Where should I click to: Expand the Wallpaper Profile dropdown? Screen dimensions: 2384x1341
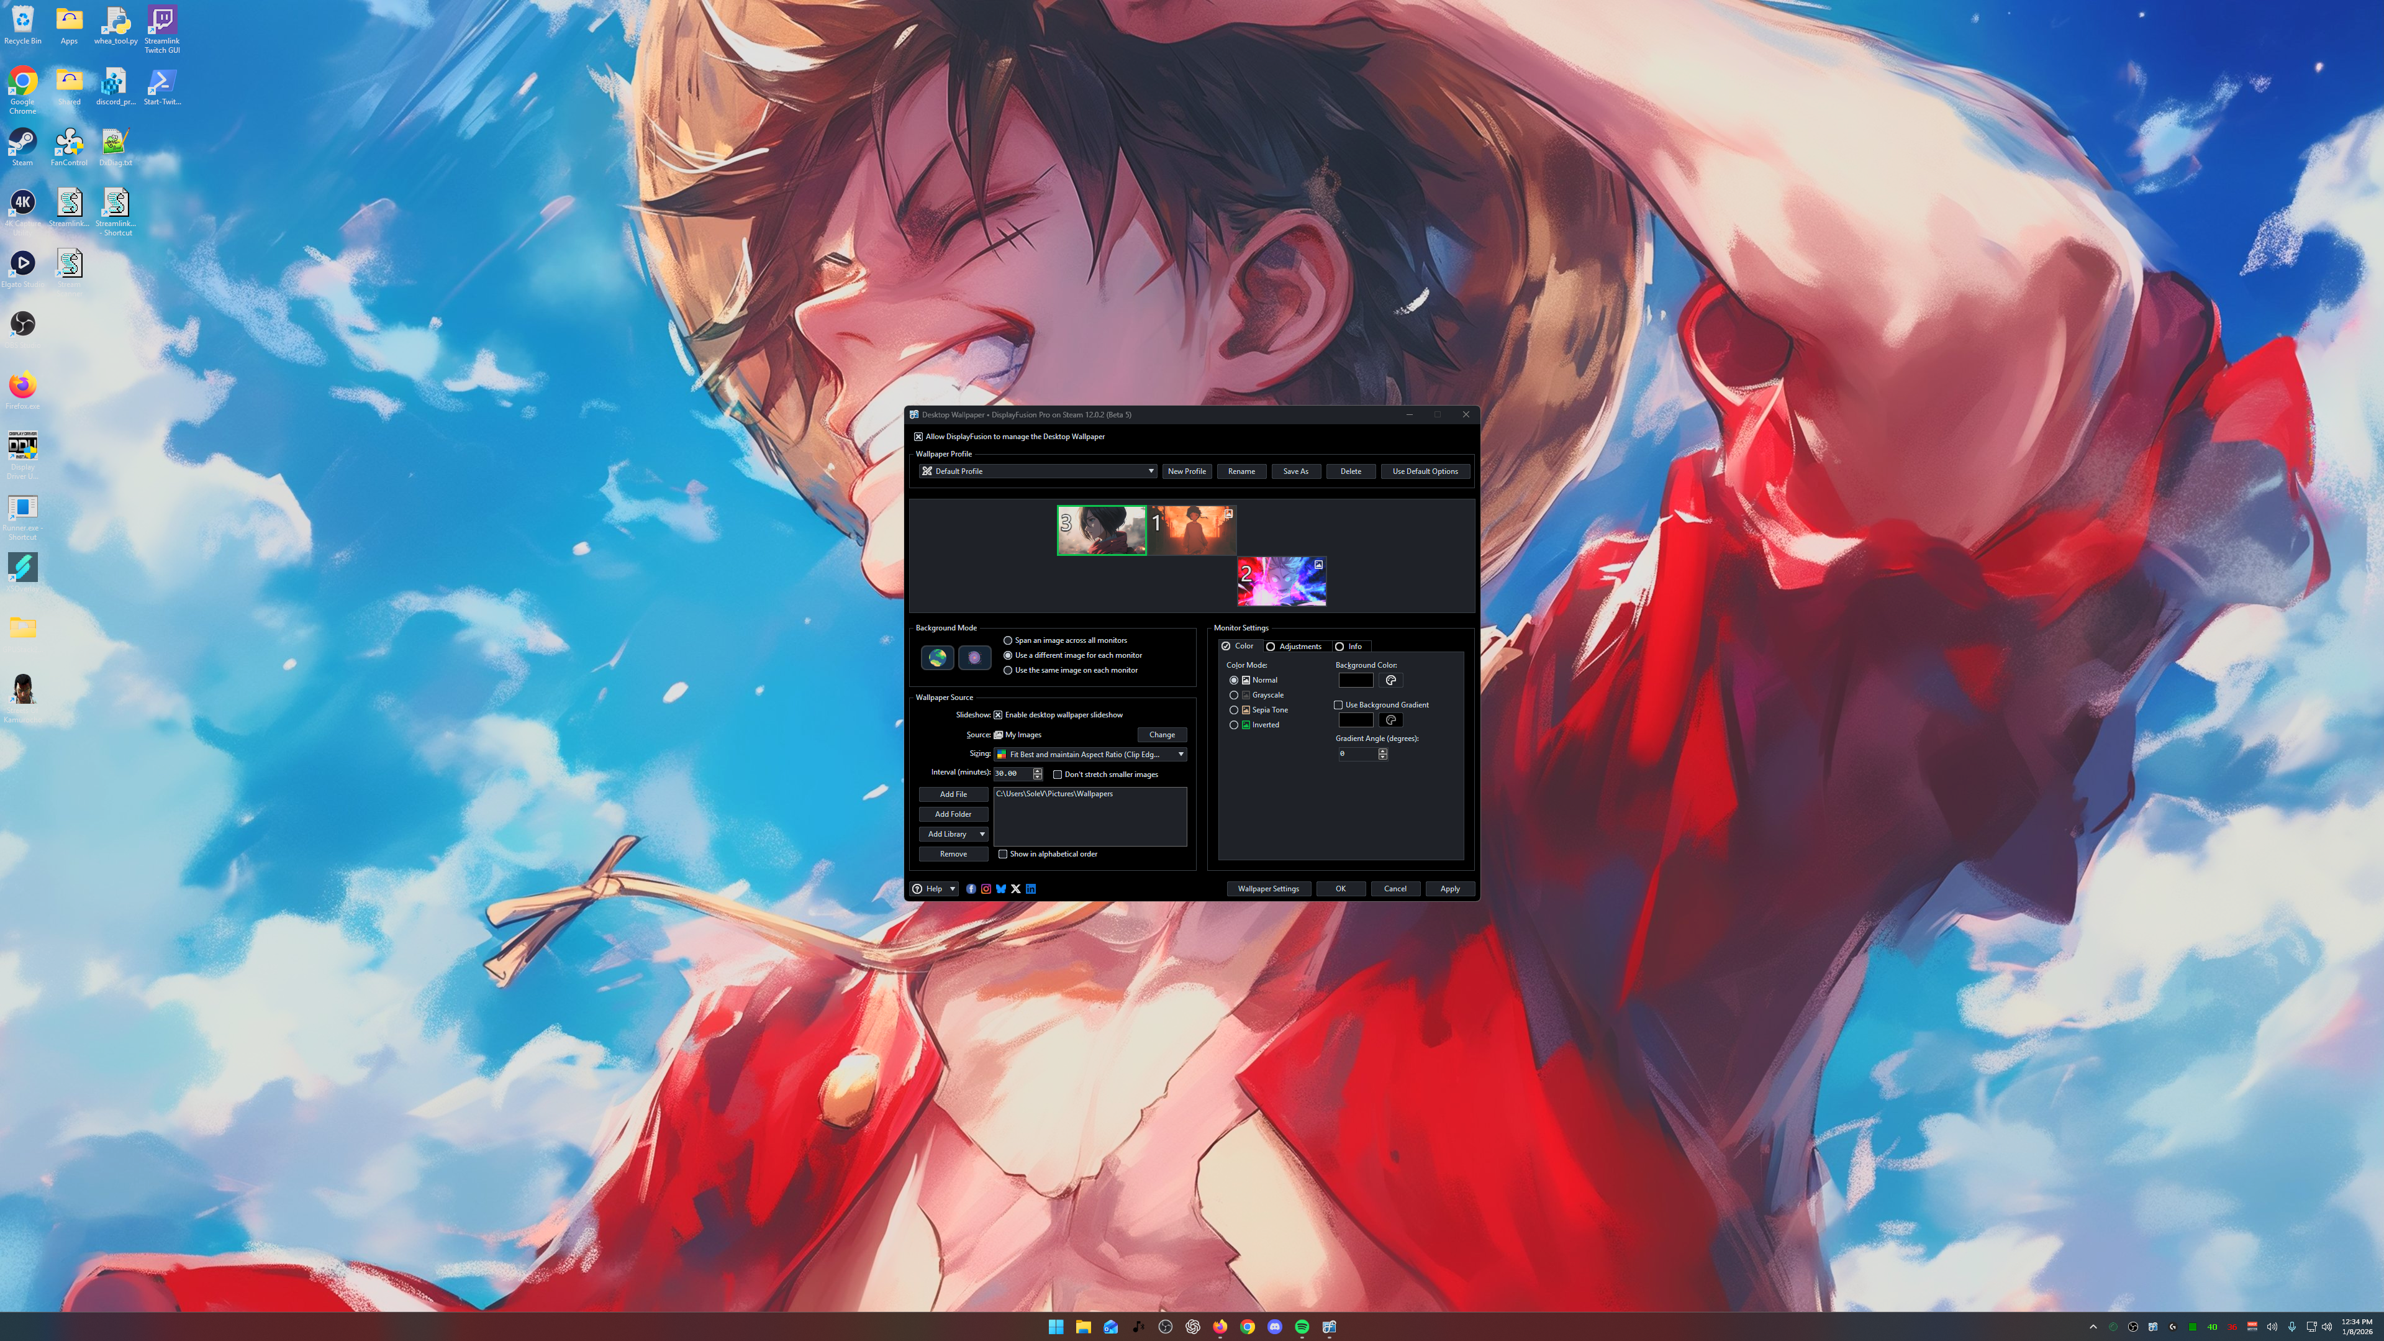tap(1150, 471)
